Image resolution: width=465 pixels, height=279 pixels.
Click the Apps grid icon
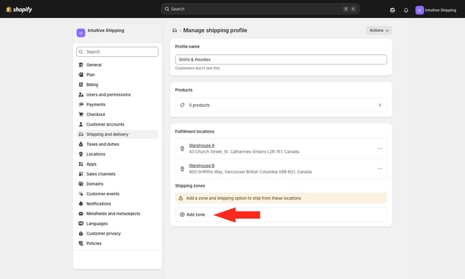(81, 164)
